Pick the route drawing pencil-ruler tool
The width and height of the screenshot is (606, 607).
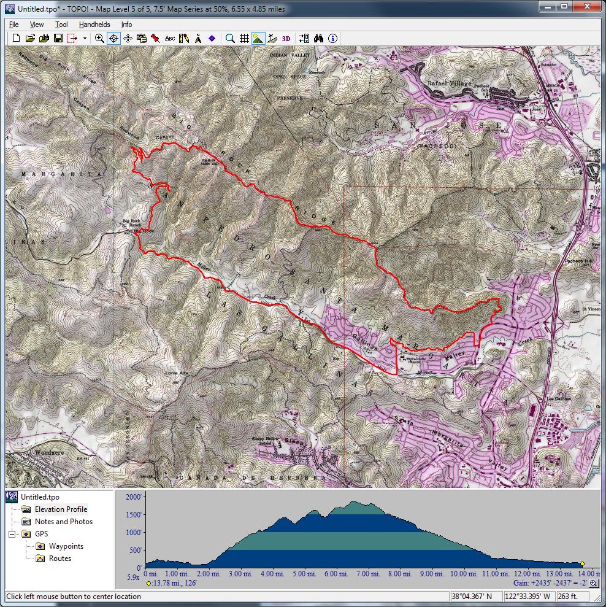[x=184, y=38]
